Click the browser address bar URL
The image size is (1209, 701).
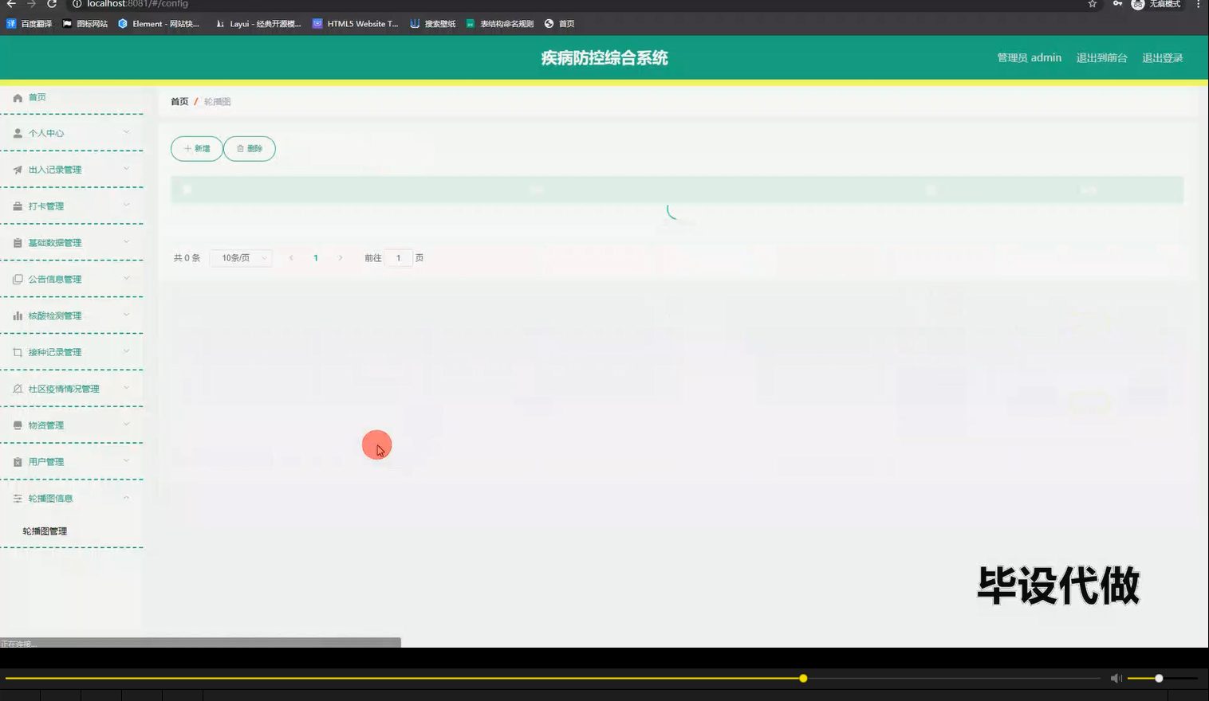138,4
